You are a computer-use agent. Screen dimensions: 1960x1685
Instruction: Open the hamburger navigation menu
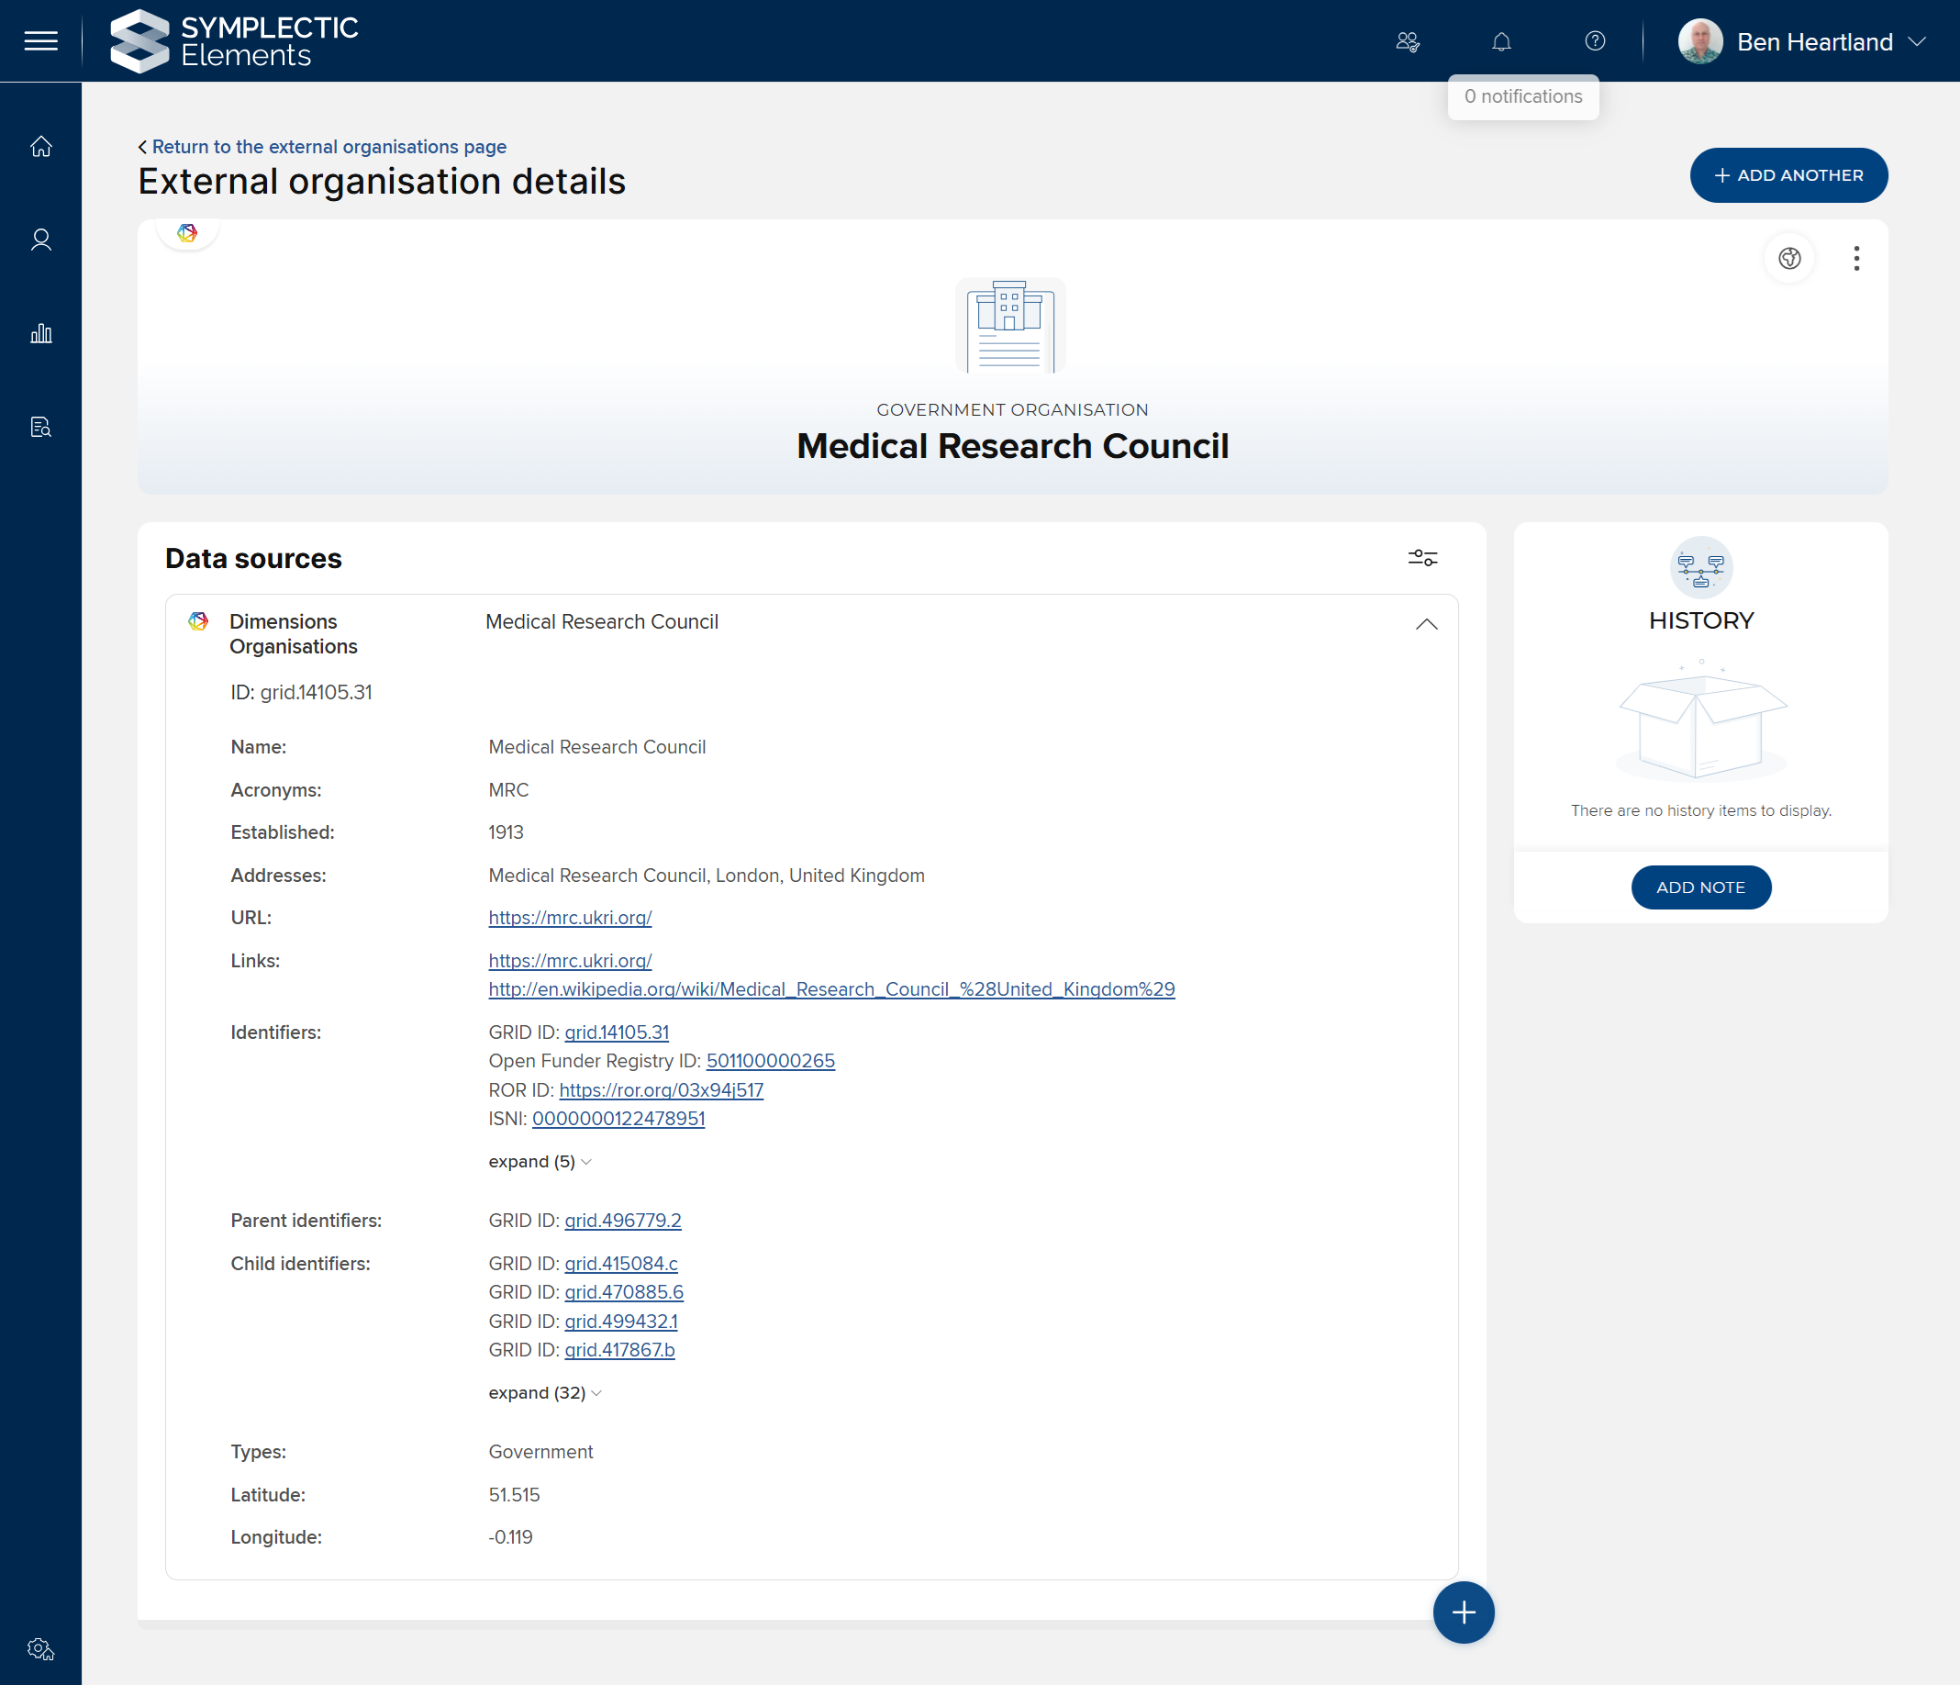[x=40, y=40]
